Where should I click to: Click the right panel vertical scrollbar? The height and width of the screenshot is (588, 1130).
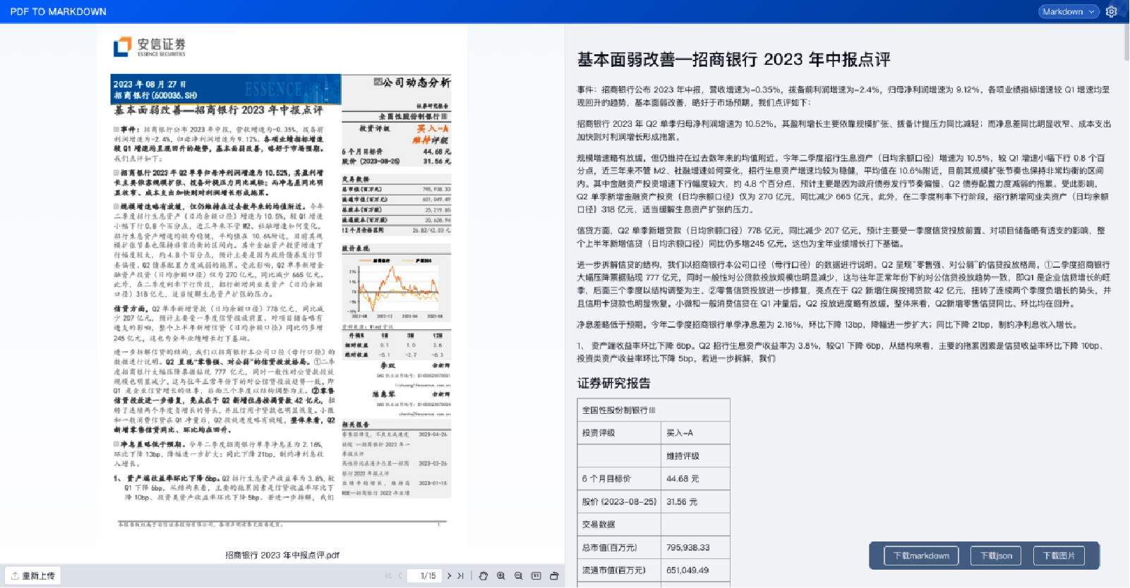pyautogui.click(x=1126, y=42)
